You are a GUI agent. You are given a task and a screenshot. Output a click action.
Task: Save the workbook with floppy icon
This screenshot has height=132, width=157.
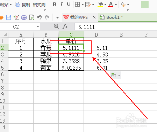click(9, 17)
